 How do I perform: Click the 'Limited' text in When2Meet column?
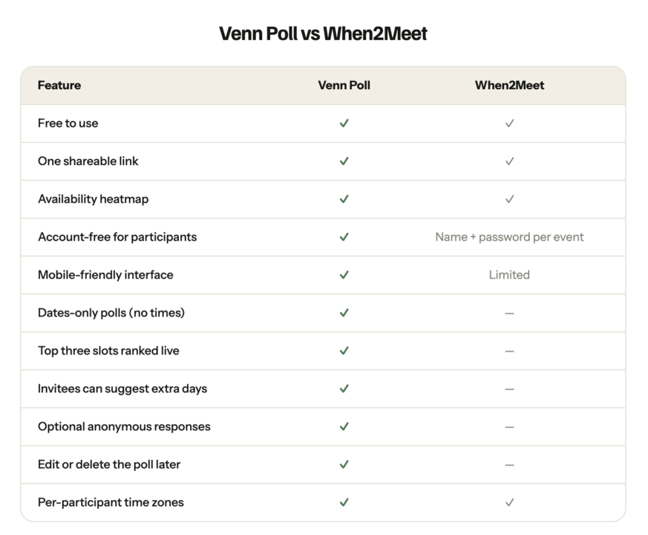pos(509,275)
